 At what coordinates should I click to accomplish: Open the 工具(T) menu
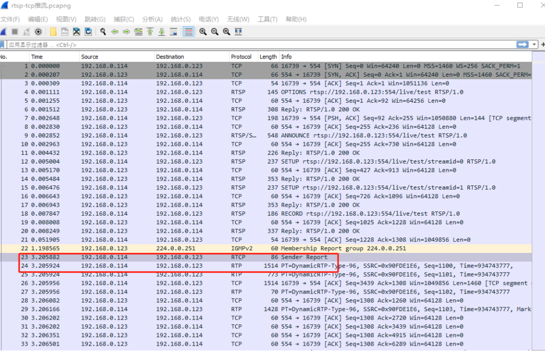267,20
